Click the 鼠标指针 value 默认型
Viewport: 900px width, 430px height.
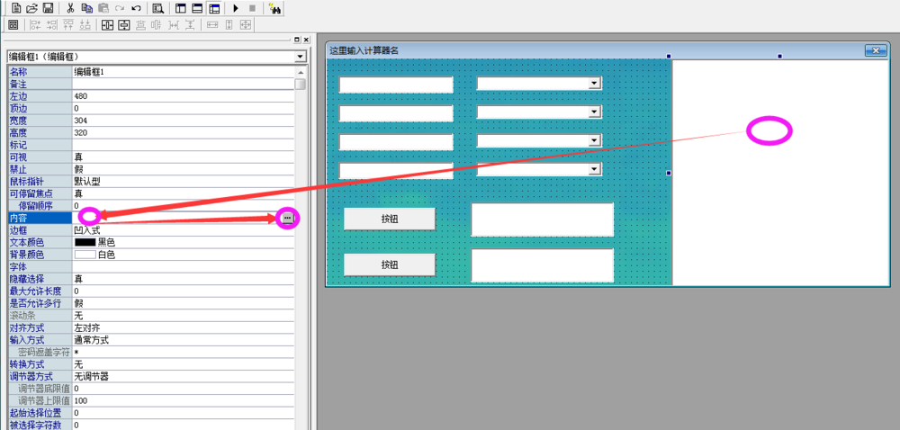(x=87, y=181)
